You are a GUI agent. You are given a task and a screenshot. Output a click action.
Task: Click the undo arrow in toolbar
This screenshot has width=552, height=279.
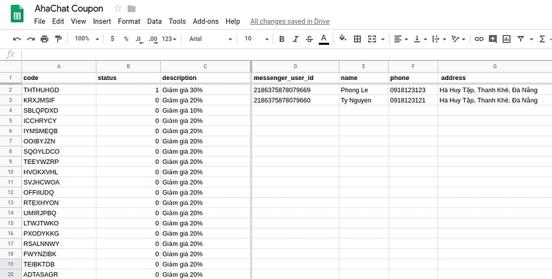[x=17, y=39]
